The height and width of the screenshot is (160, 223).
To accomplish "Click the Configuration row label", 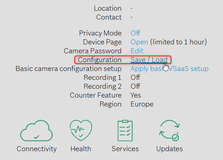I will 100,60.
